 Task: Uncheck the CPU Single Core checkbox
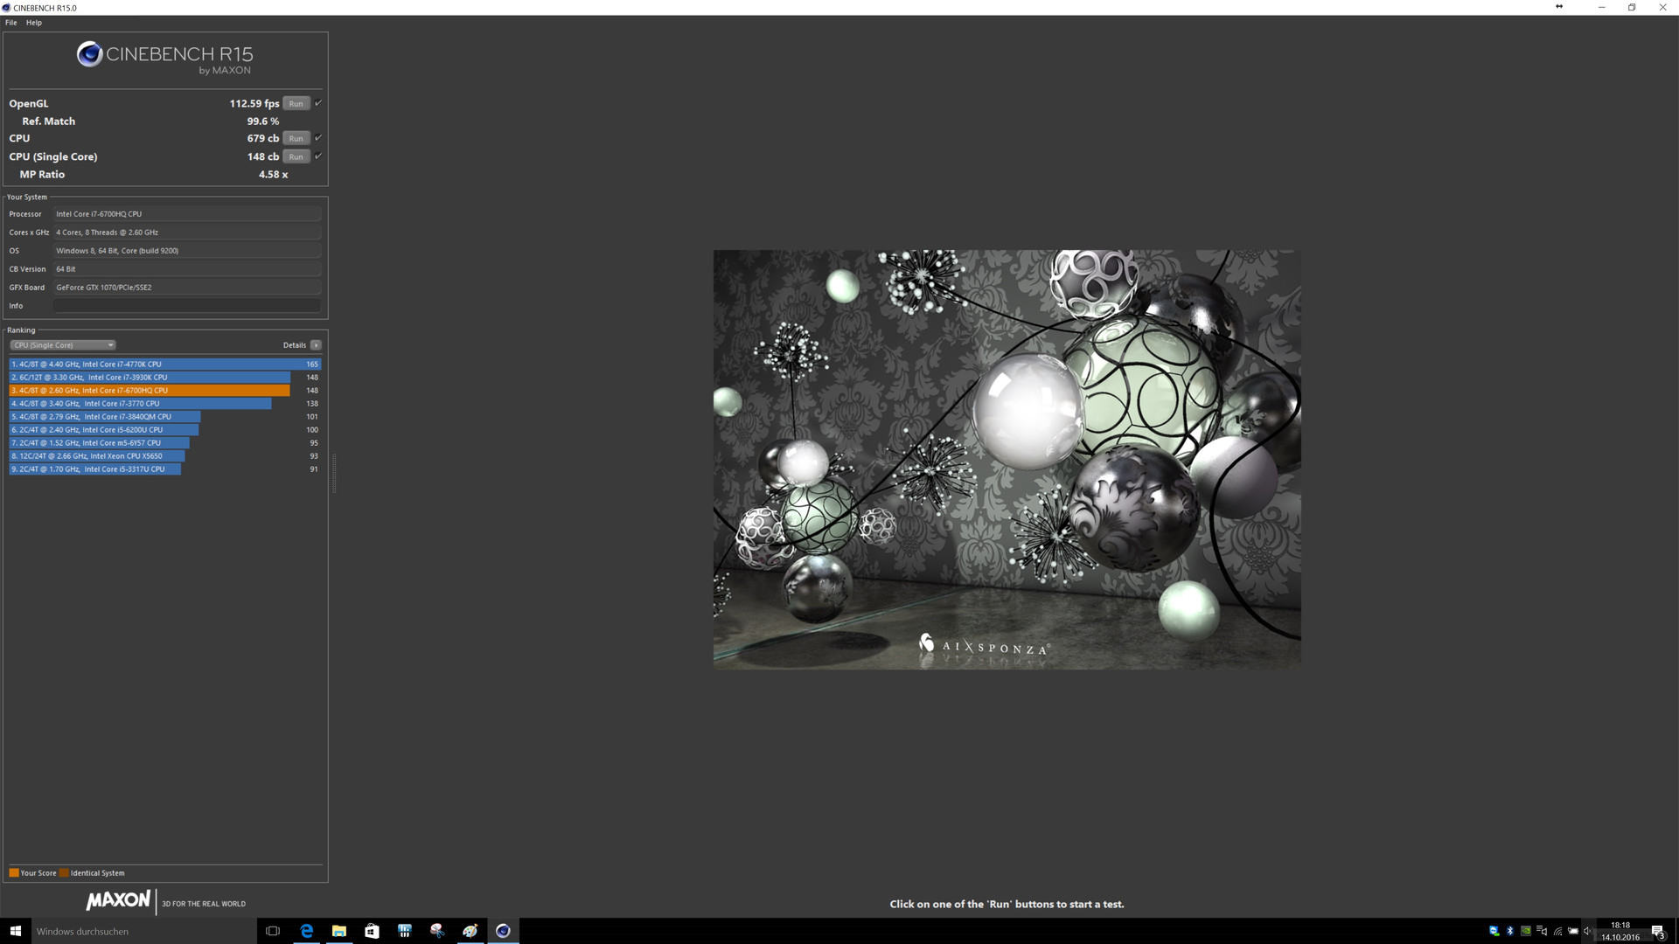pyautogui.click(x=318, y=156)
